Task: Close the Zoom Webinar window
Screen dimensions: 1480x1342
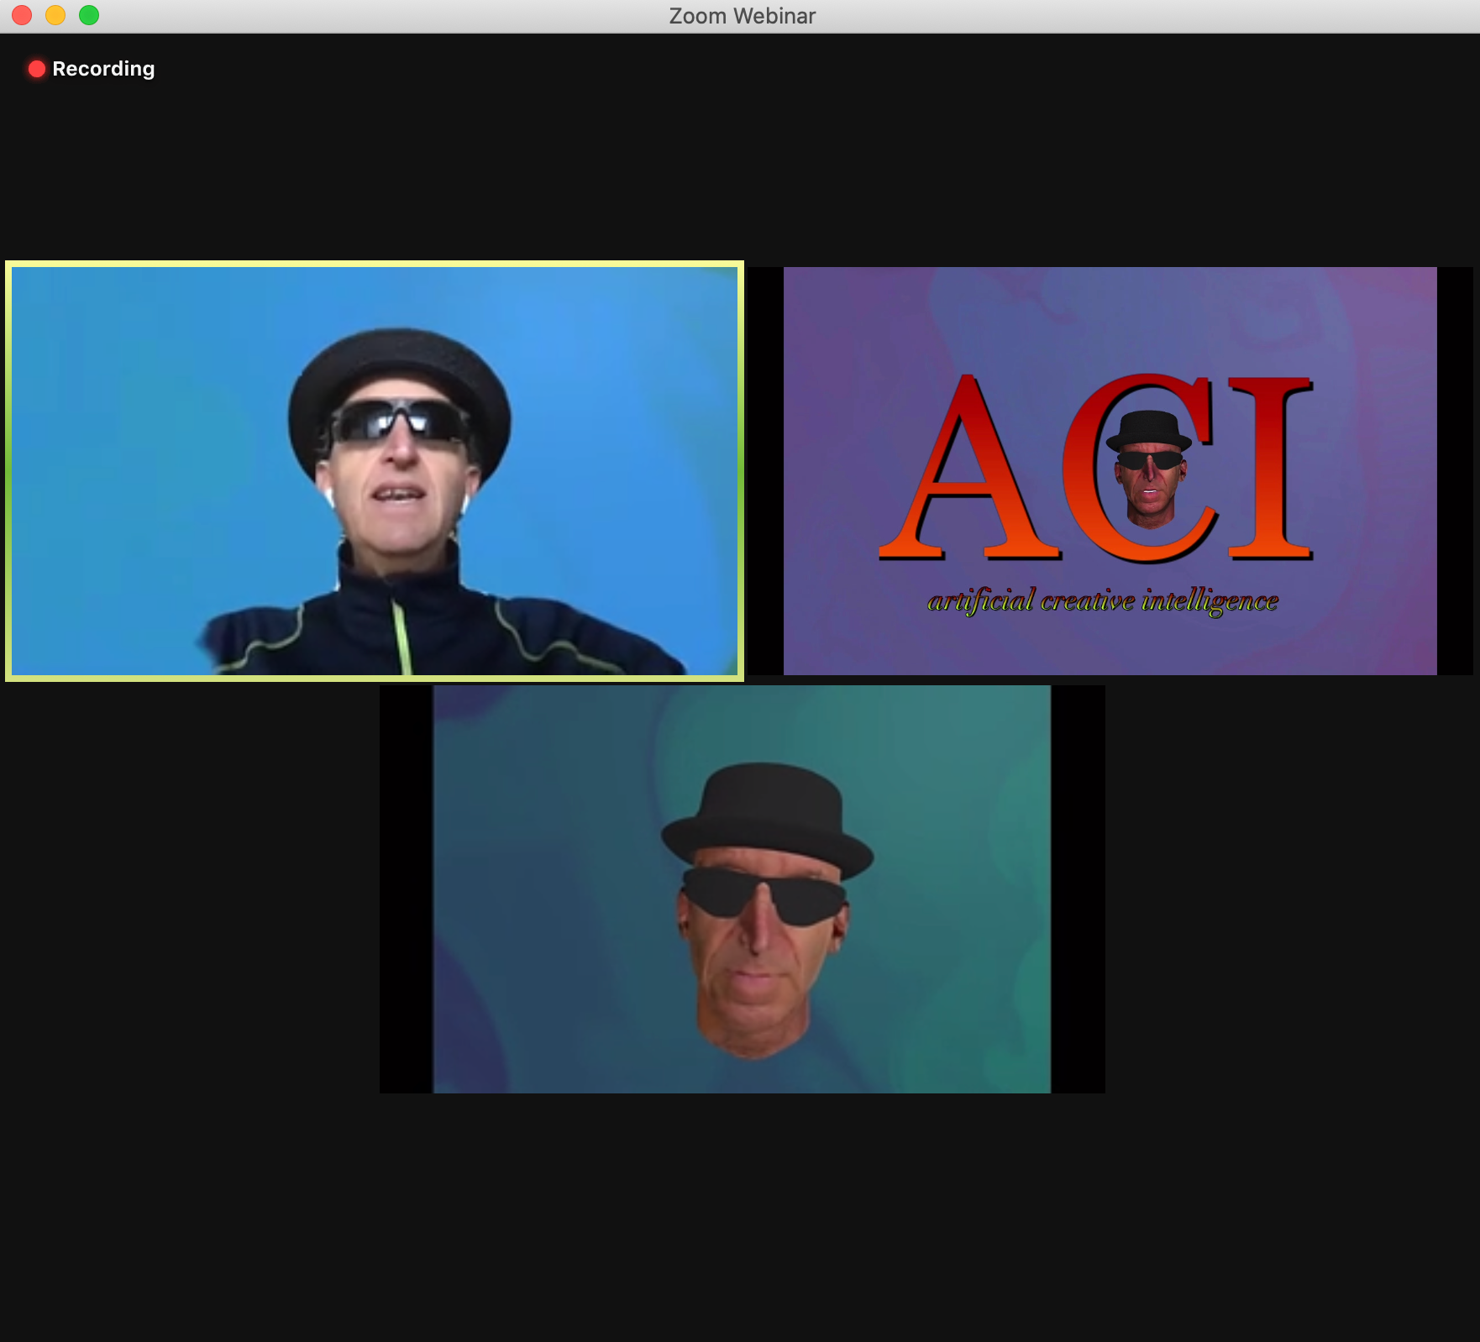Action: coord(22,15)
